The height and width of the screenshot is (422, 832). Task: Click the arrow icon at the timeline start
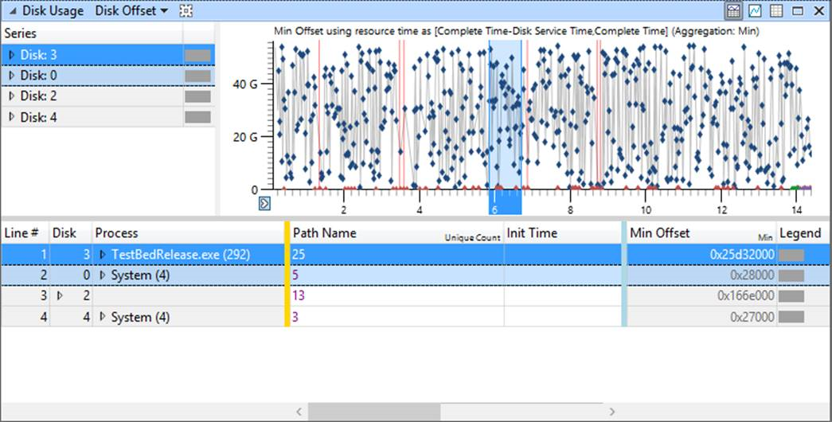(x=264, y=203)
